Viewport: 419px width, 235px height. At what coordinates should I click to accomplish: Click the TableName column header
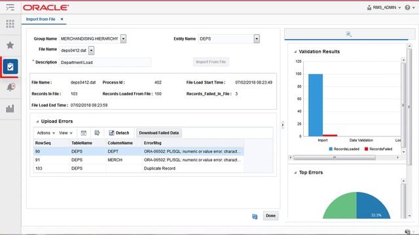[x=88, y=143]
